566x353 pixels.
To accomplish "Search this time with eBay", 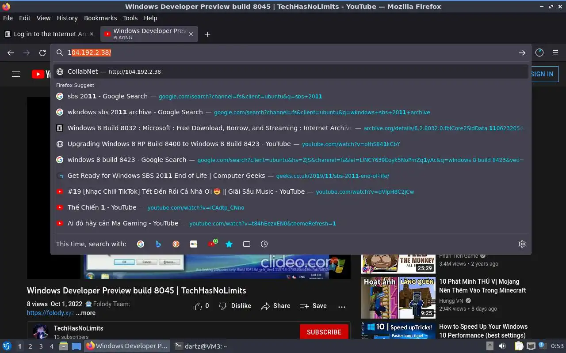I will click(194, 244).
